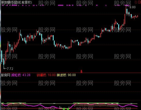Click the 映波桥: 90.00 indicator label

click(66, 75)
